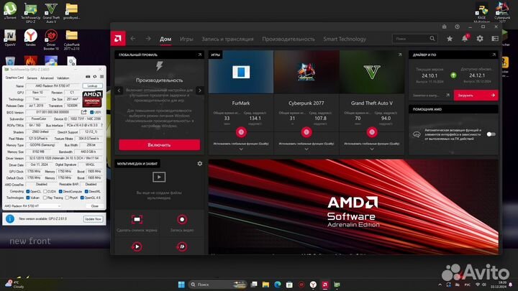Image resolution: width=518 pixels, height=291 pixels.
Task: Expand the Driver and Software panel arrow
Action: click(494, 55)
